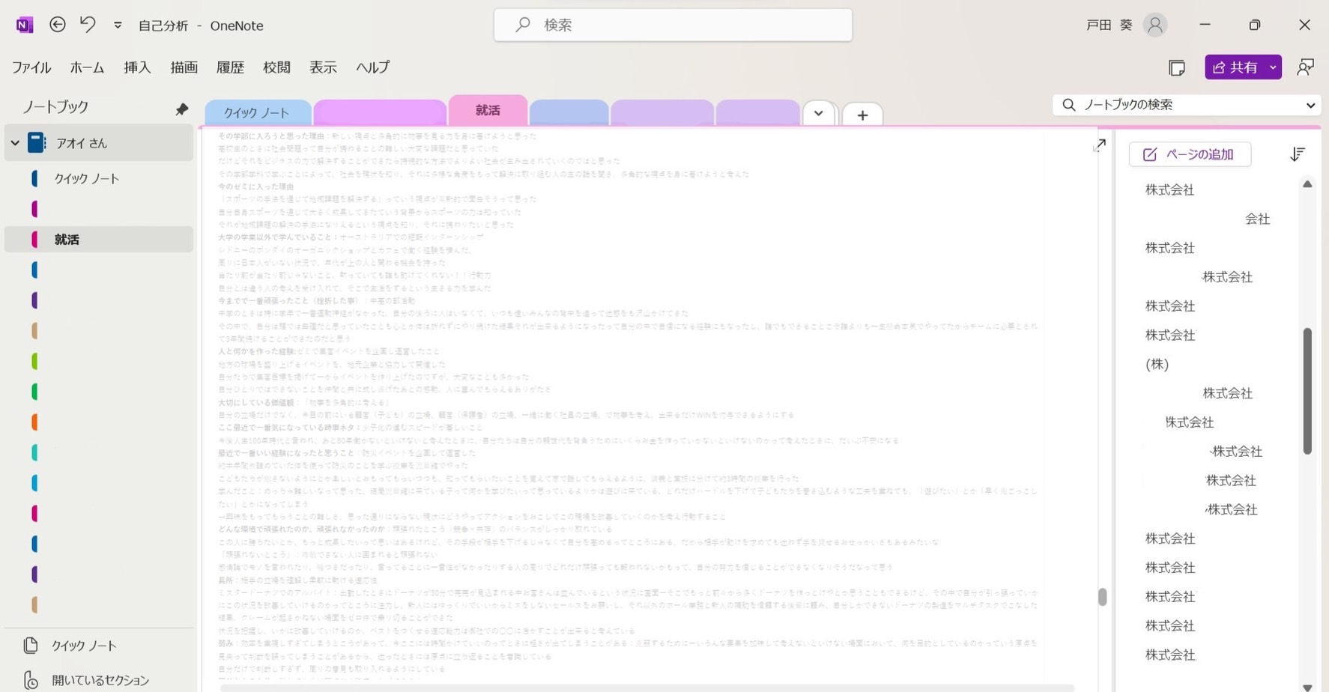Select the アオイ さん notebook icon
1329x692 pixels.
point(36,142)
